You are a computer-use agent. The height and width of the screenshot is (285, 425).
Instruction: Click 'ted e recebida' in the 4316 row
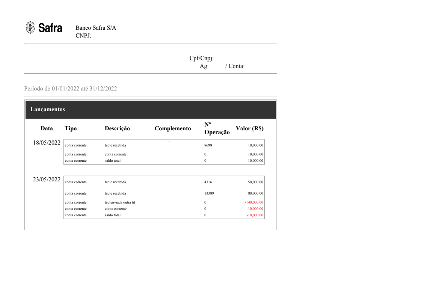pyautogui.click(x=115, y=182)
